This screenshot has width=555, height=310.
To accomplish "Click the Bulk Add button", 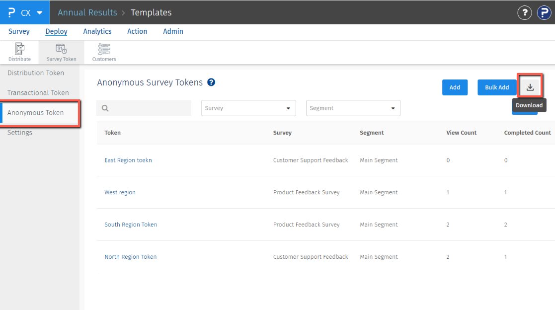I will pos(497,87).
